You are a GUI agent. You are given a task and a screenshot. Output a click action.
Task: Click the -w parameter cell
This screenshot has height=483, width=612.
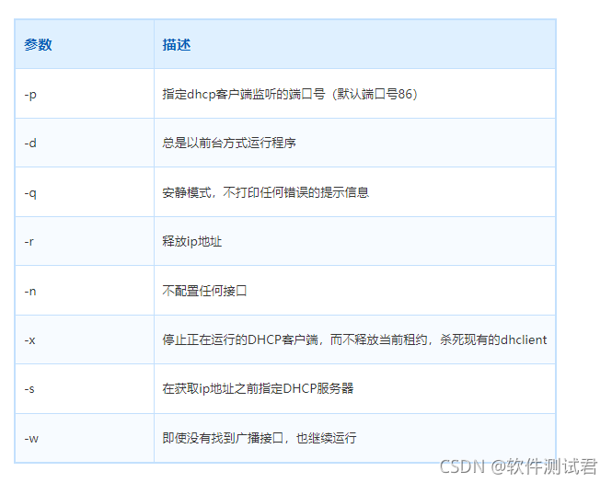pos(85,438)
